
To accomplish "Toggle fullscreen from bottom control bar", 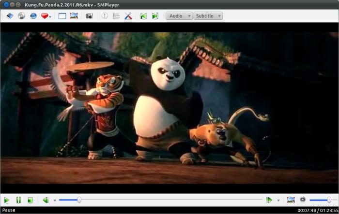I will [x=291, y=200].
